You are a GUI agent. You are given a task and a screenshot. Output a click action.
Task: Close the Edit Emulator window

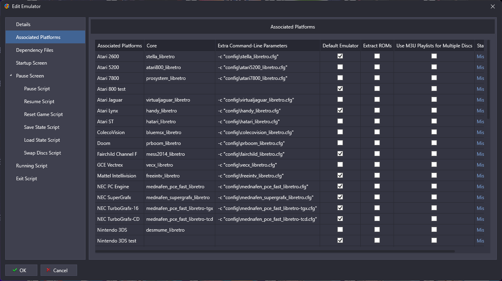pos(493,6)
